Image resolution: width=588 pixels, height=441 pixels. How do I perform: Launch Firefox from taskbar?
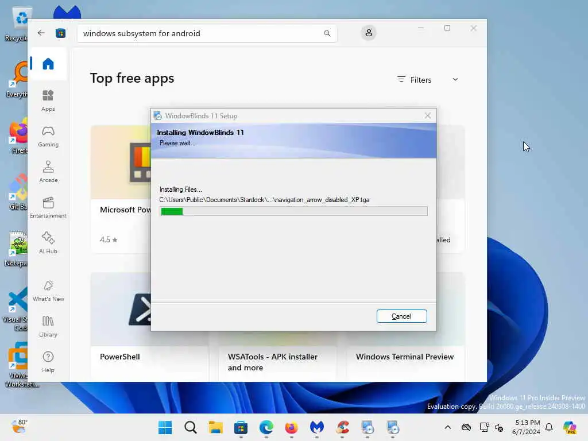(x=291, y=427)
